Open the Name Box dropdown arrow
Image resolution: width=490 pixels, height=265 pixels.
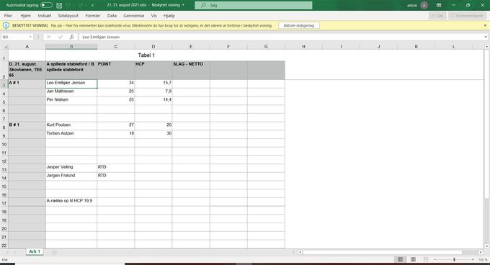click(30, 37)
